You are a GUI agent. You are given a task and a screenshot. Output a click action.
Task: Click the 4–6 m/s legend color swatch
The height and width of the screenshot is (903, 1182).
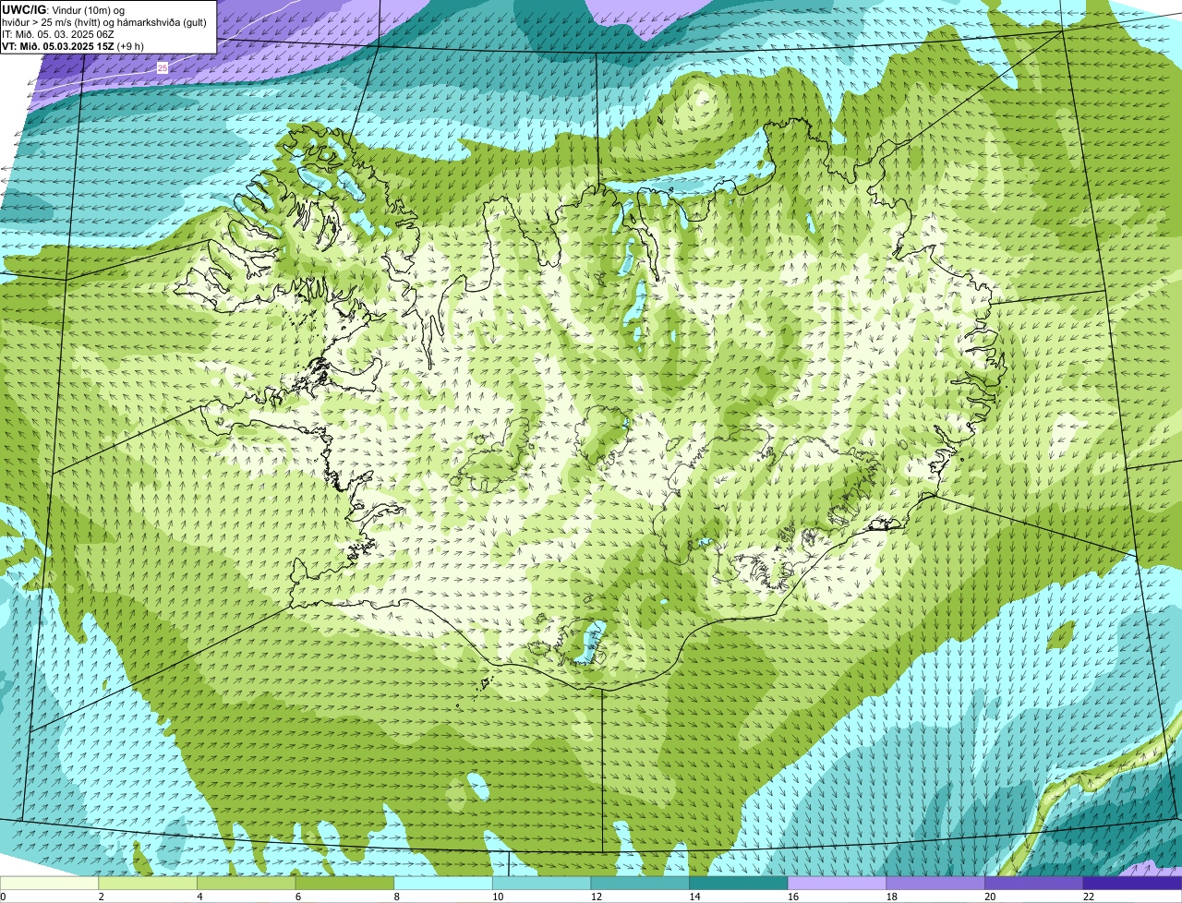tap(246, 883)
